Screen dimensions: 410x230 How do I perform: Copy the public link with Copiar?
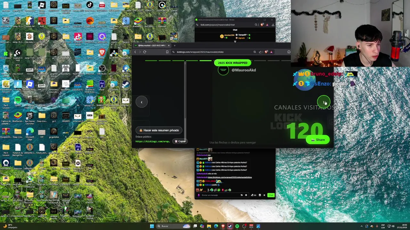[x=180, y=141]
